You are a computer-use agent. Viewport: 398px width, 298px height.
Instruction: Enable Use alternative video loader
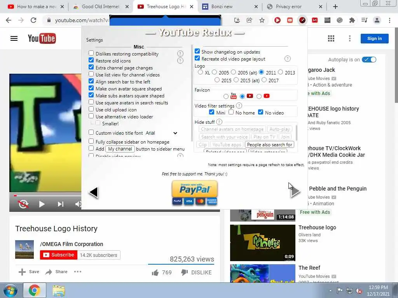91,116
